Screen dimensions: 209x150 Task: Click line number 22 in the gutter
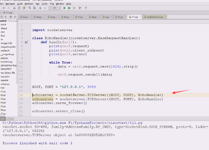(22, 111)
